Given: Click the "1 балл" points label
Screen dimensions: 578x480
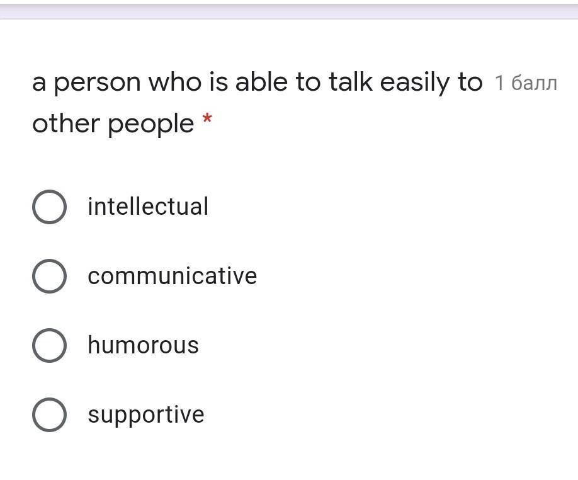Looking at the screenshot, I should 526,83.
